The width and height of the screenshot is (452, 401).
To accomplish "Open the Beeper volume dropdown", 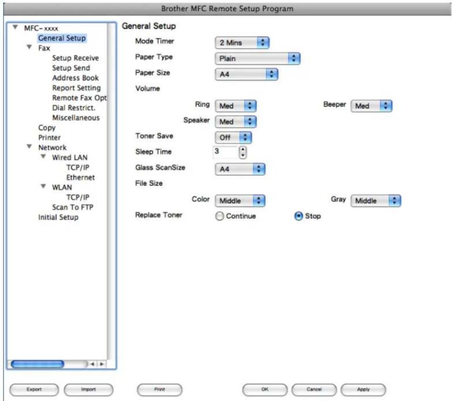I will [x=371, y=106].
